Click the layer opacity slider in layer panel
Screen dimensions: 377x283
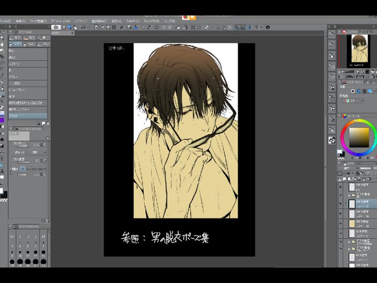click(366, 168)
